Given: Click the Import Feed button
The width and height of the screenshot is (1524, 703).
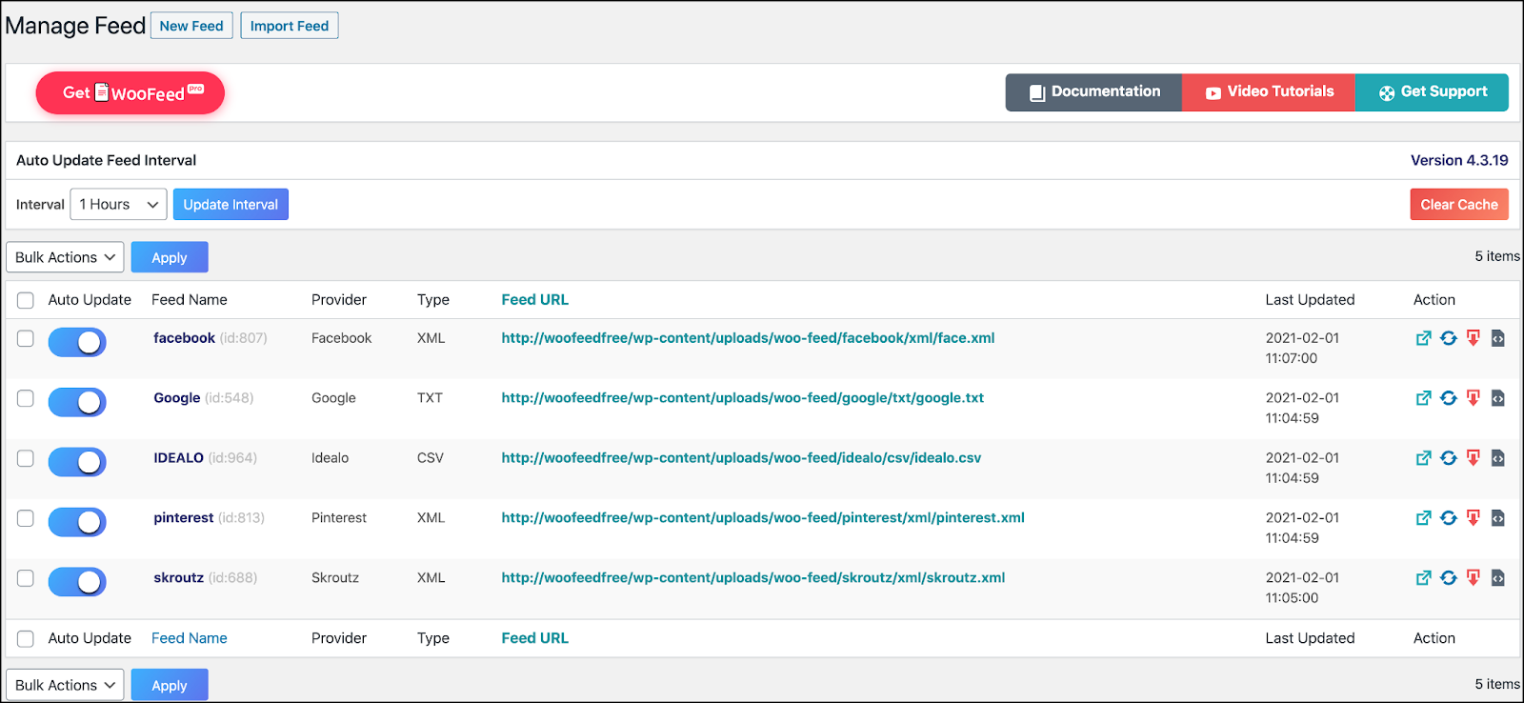Looking at the screenshot, I should pos(290,26).
